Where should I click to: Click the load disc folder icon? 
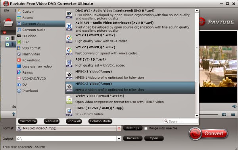[8, 23]
